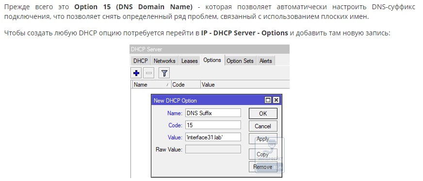Select the Options tab
The image size is (423, 181).
pos(212,60)
